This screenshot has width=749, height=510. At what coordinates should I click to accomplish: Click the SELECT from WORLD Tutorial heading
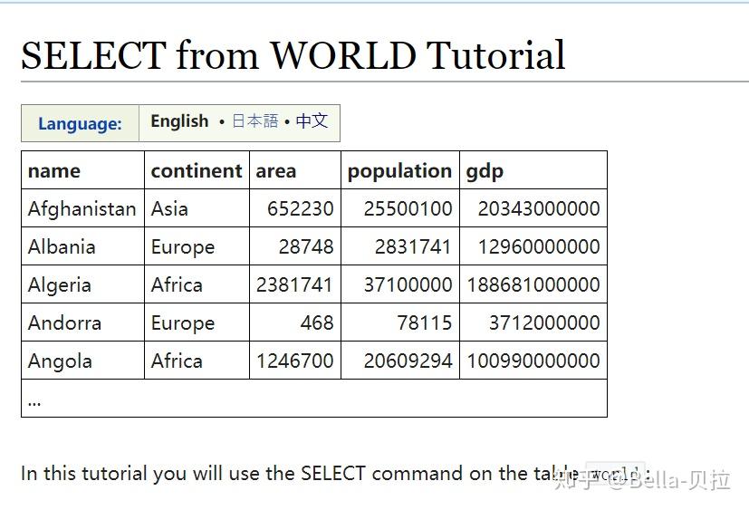click(x=293, y=55)
